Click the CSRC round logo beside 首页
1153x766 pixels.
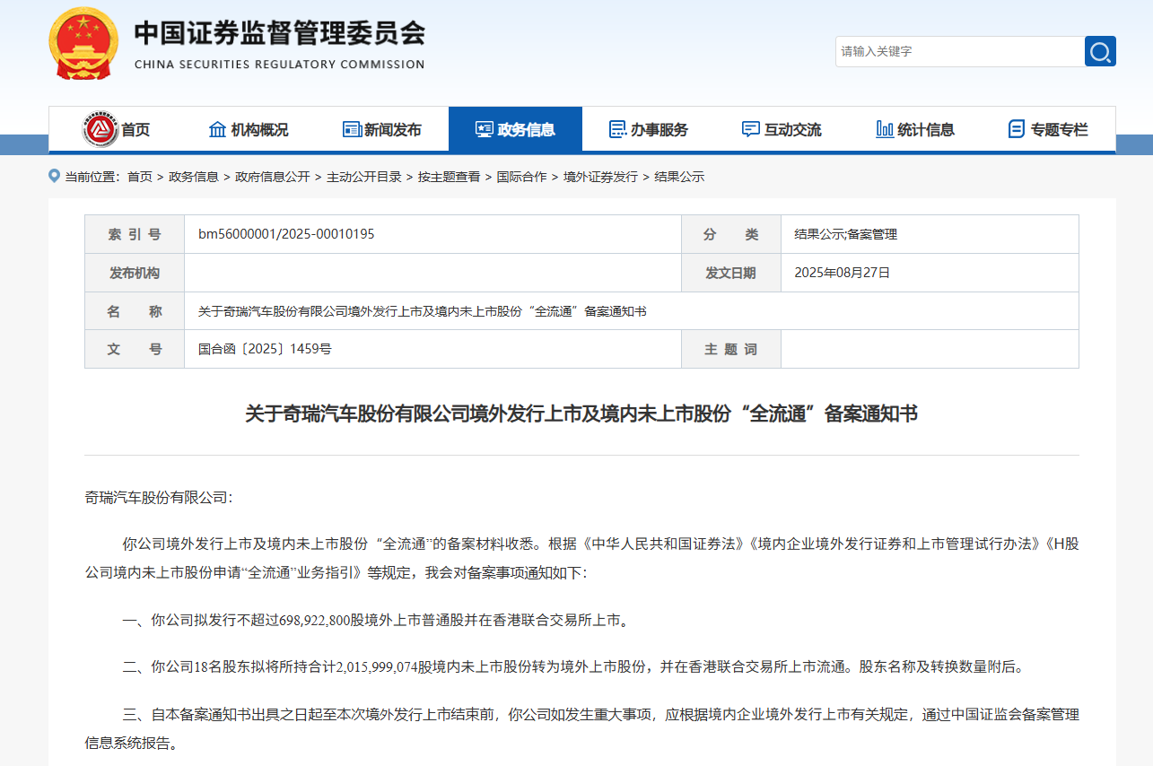[100, 129]
